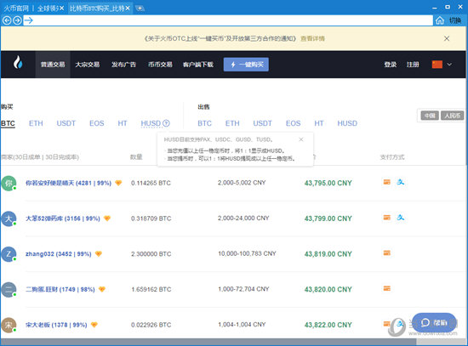Select HT under the 出售 section
Screen dimensions: 468x346
319,123
